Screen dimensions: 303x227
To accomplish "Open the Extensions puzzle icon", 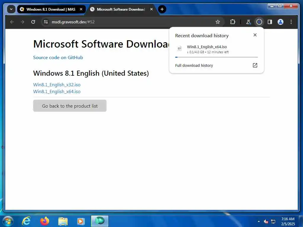I will [233, 22].
